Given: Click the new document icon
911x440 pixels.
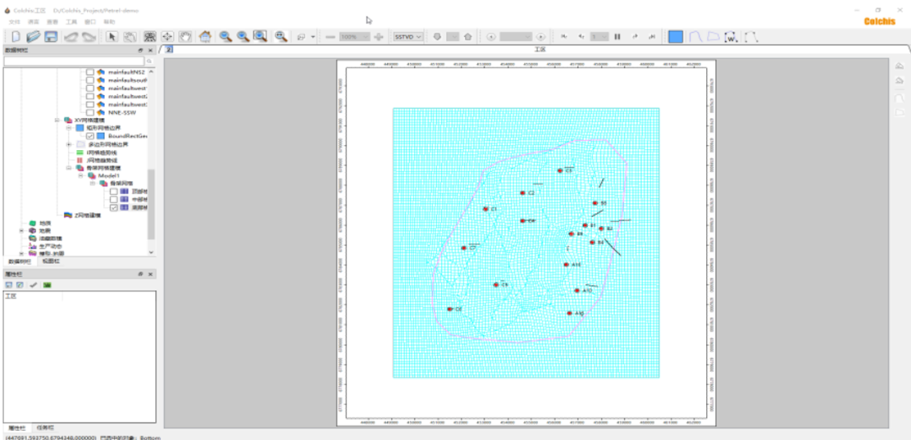Looking at the screenshot, I should [16, 37].
